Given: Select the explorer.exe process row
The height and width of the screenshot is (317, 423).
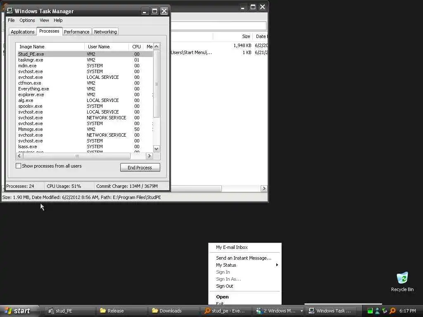Looking at the screenshot, I should 85,95.
